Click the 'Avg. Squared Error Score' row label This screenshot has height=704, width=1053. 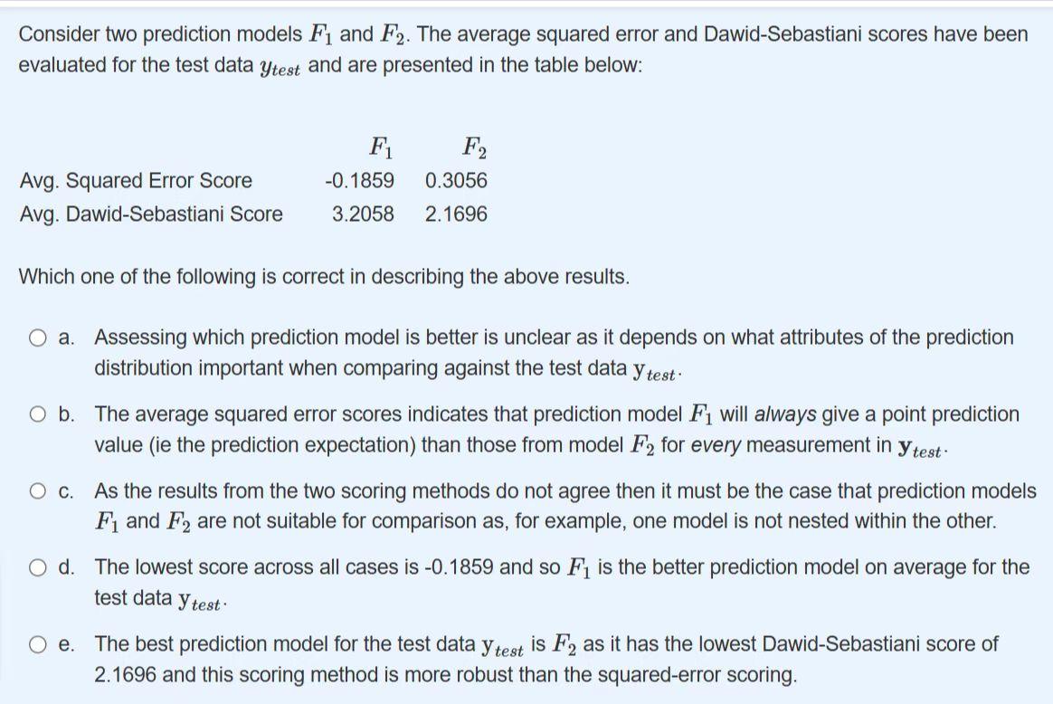click(x=136, y=181)
